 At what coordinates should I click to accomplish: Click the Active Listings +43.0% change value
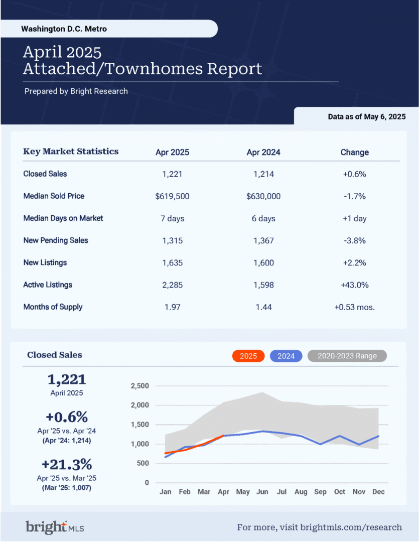point(355,285)
